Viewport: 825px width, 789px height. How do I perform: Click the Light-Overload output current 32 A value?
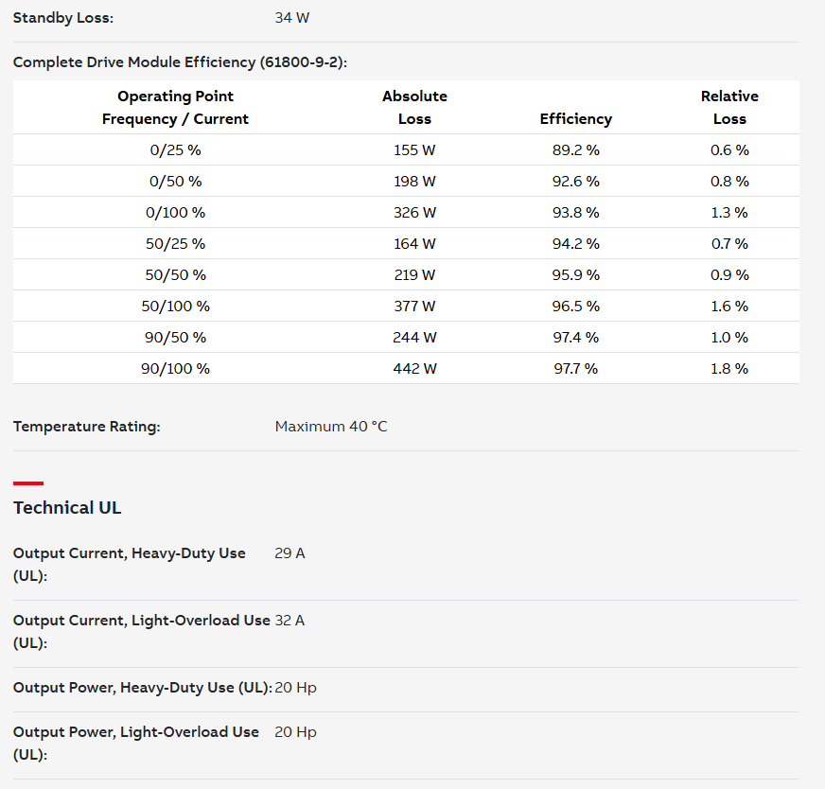click(x=290, y=621)
